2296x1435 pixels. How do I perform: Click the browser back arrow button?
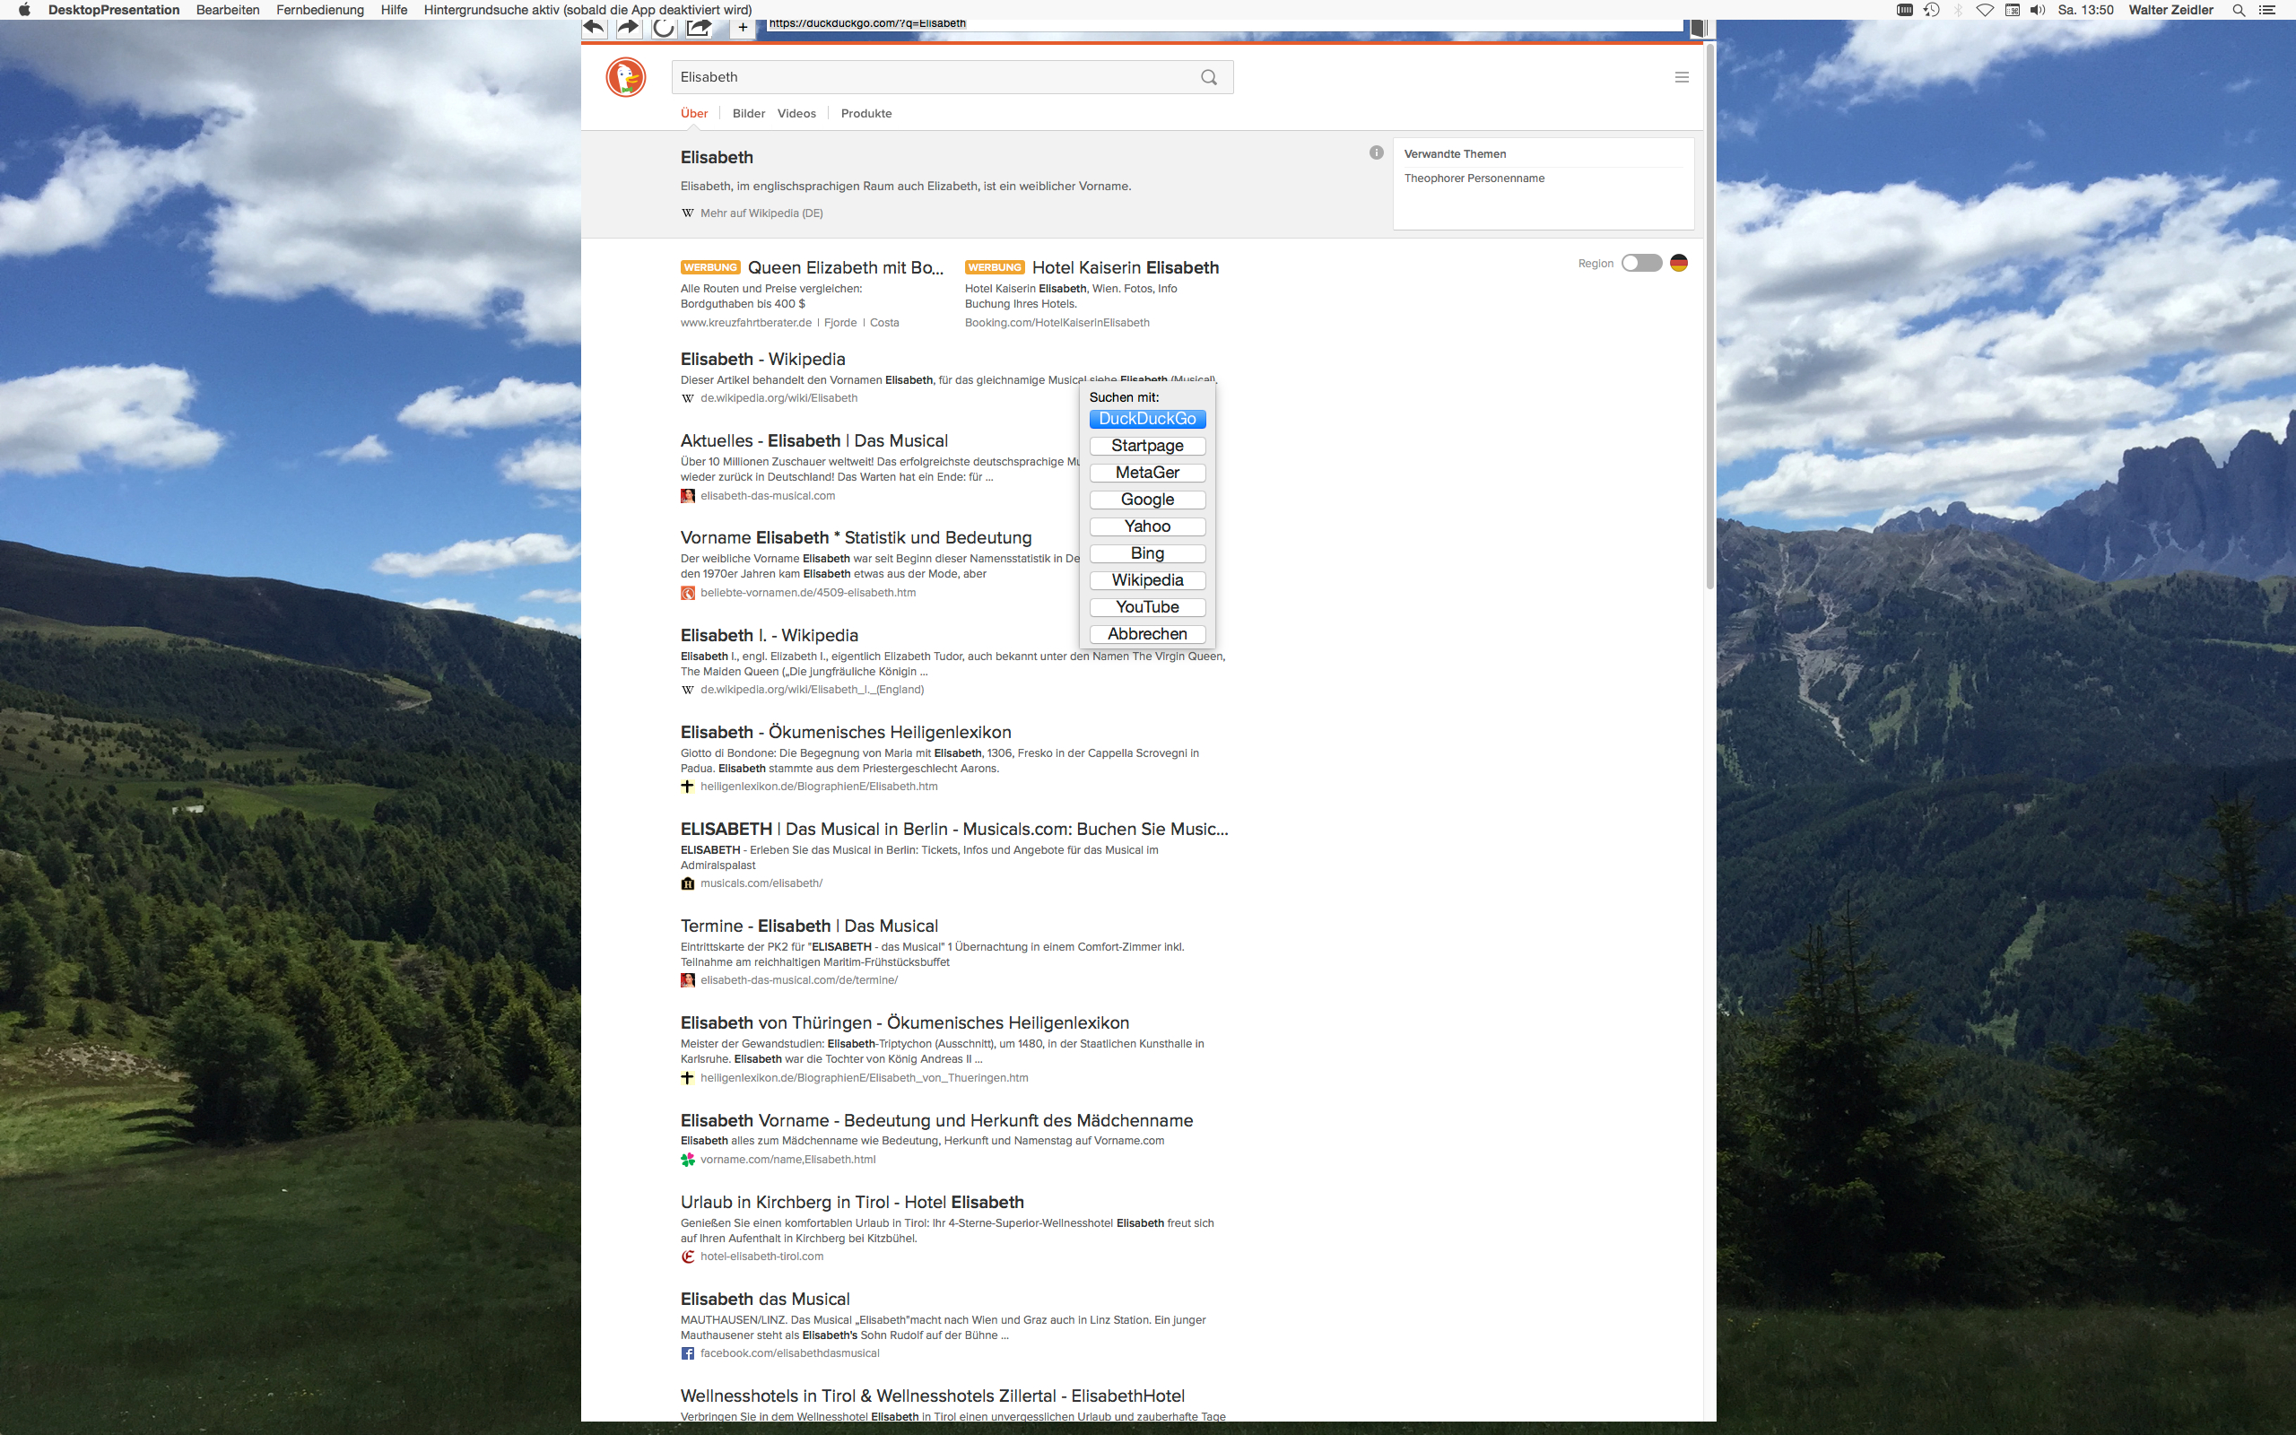[594, 28]
